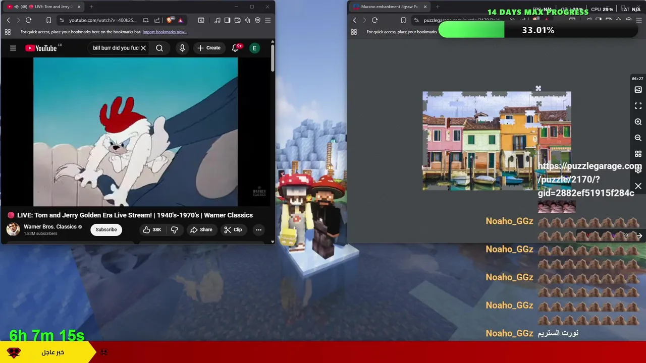
Task: Click the Tom and Jerry video player
Action: 135,132
